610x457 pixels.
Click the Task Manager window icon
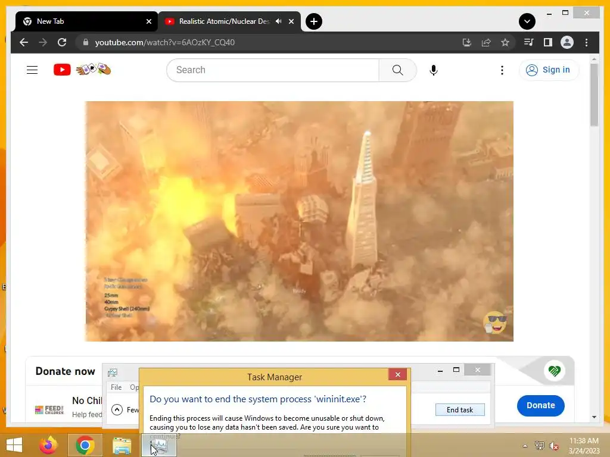(x=113, y=373)
